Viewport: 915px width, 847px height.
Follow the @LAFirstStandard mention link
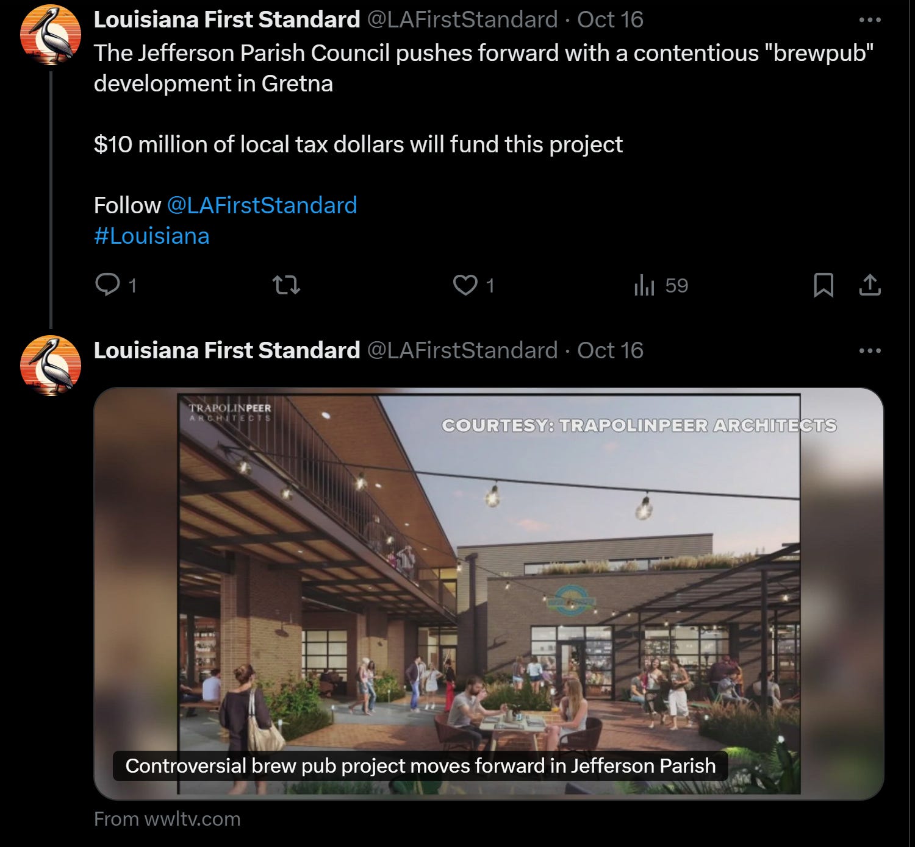click(x=261, y=205)
